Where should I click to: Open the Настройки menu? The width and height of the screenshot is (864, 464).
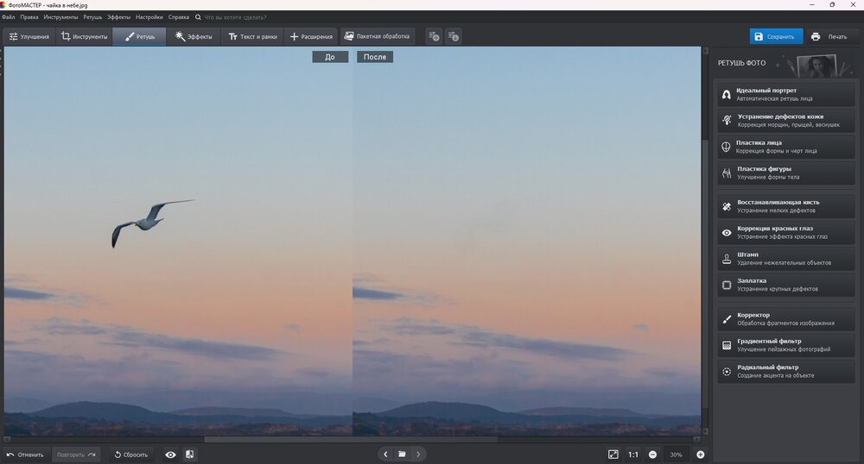[x=149, y=17]
